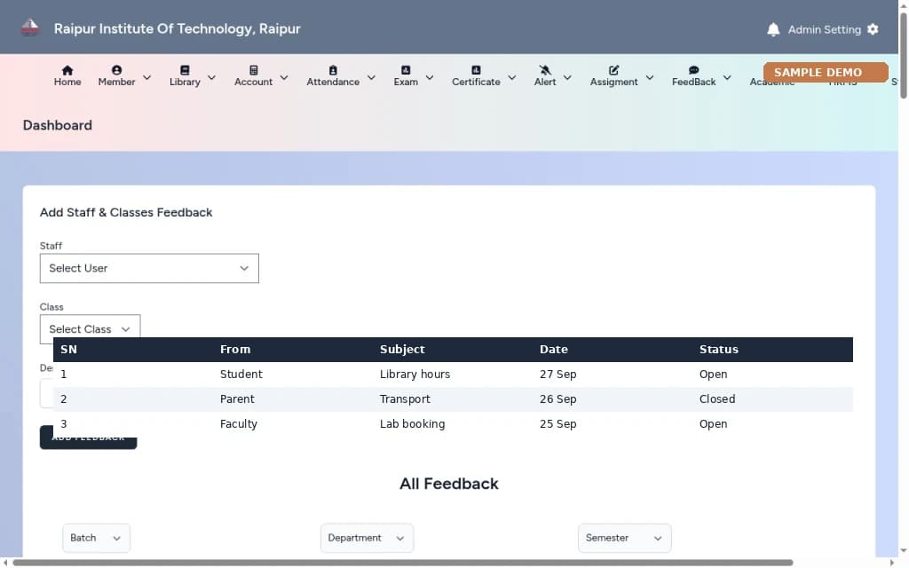Click Raipur Institute Of Technology title
909x568 pixels.
[x=177, y=28]
